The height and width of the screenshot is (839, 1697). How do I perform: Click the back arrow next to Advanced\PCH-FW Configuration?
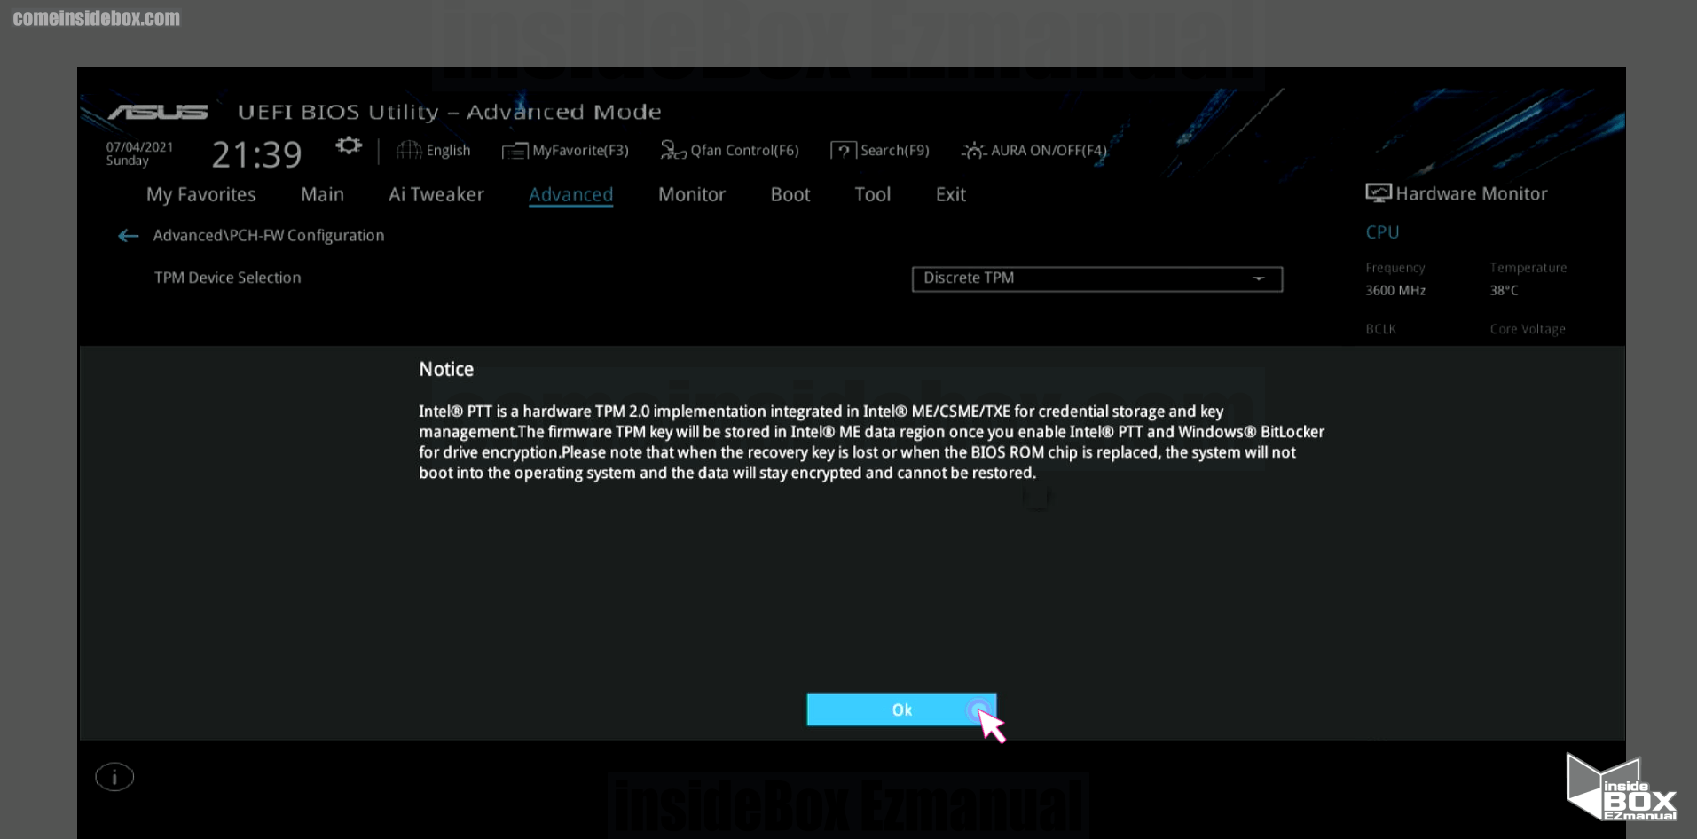129,236
